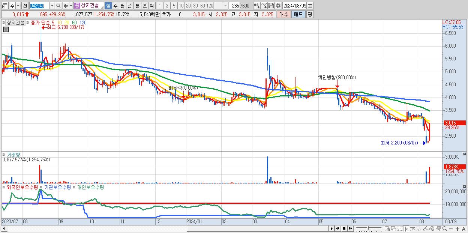Click the grid icon in the chart corner

[x=6, y=29]
